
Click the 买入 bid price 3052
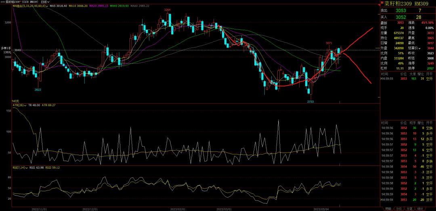coord(400,17)
